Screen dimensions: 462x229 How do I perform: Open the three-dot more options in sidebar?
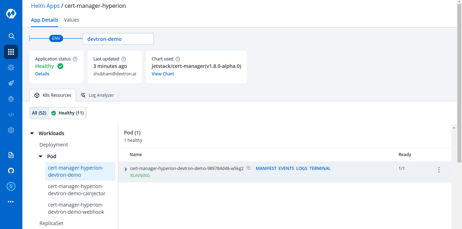point(11,202)
